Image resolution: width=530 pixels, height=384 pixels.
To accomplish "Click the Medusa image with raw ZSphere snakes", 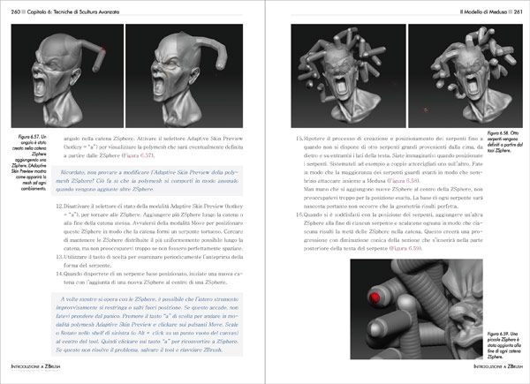I will tap(349, 76).
